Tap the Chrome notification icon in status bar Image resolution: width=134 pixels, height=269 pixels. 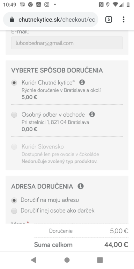point(30,5)
